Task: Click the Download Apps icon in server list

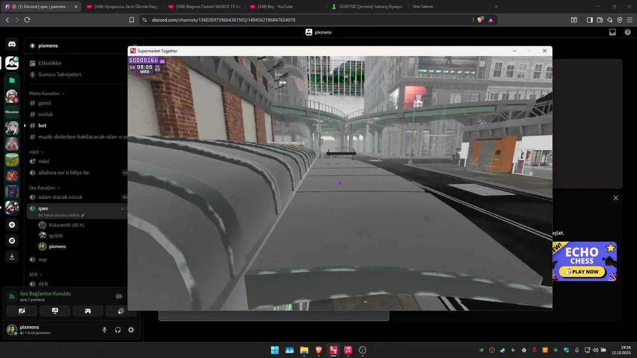Action: tap(12, 257)
